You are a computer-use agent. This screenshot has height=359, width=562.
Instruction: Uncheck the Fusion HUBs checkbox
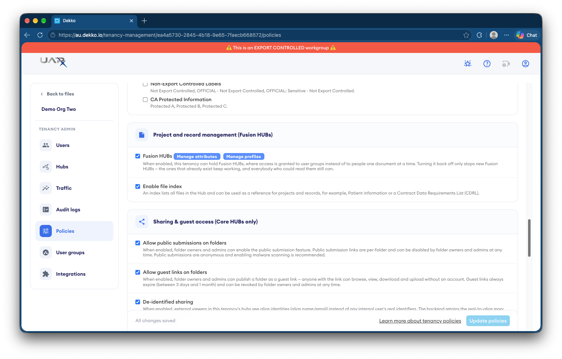(138, 156)
